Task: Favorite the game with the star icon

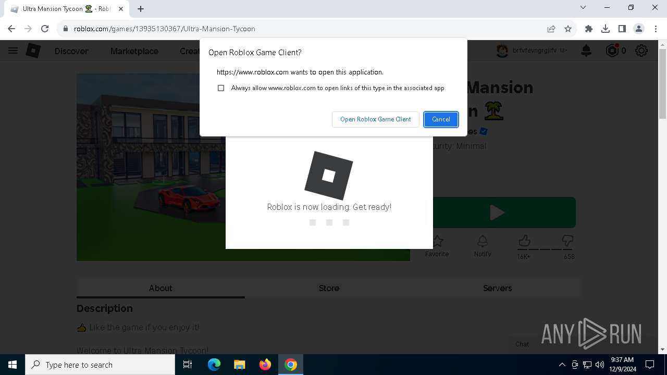Action: click(437, 246)
